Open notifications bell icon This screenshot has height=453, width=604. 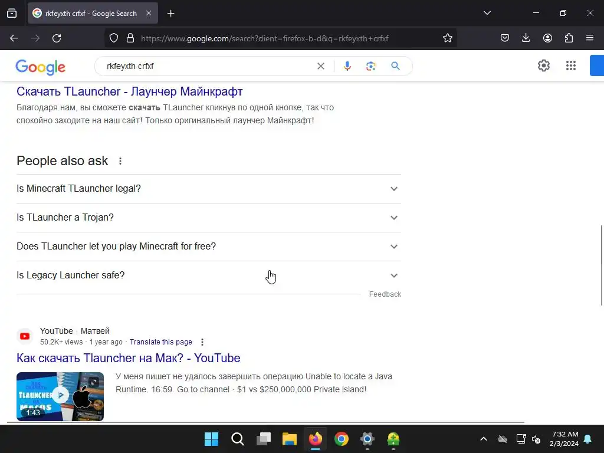click(588, 439)
